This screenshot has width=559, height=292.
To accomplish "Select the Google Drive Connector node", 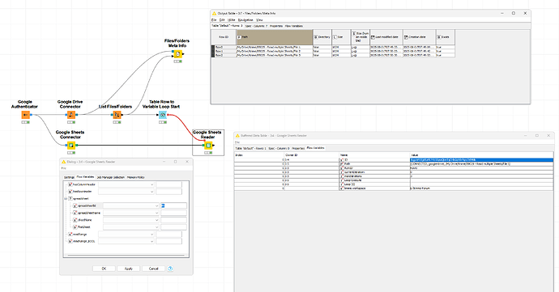I will click(71, 115).
